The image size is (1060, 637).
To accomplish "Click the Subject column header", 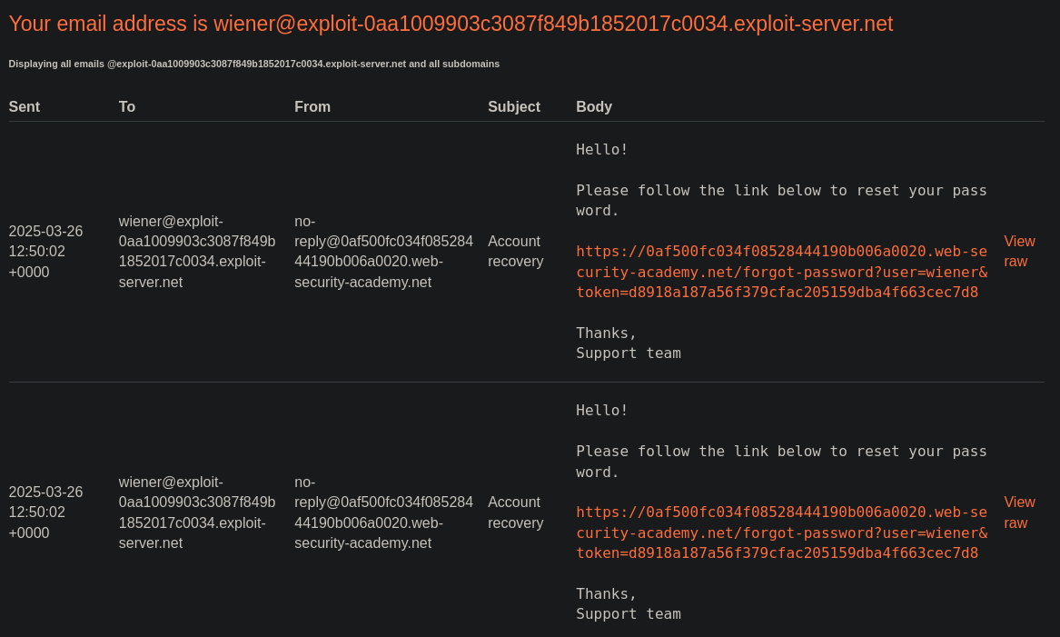I will (514, 107).
